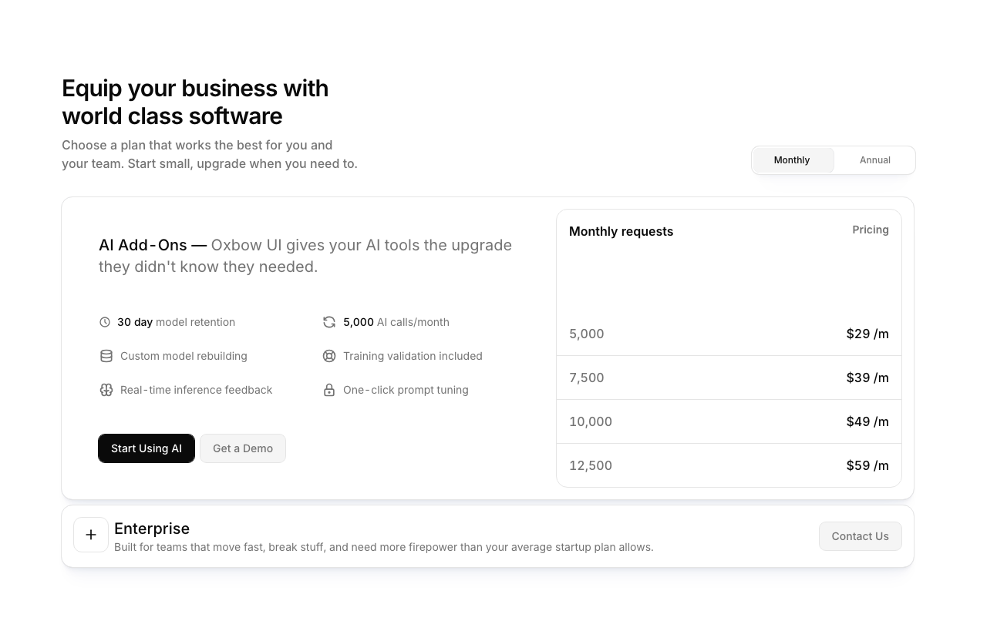987x641 pixels.
Task: Switch billing to Annual
Action: point(874,159)
